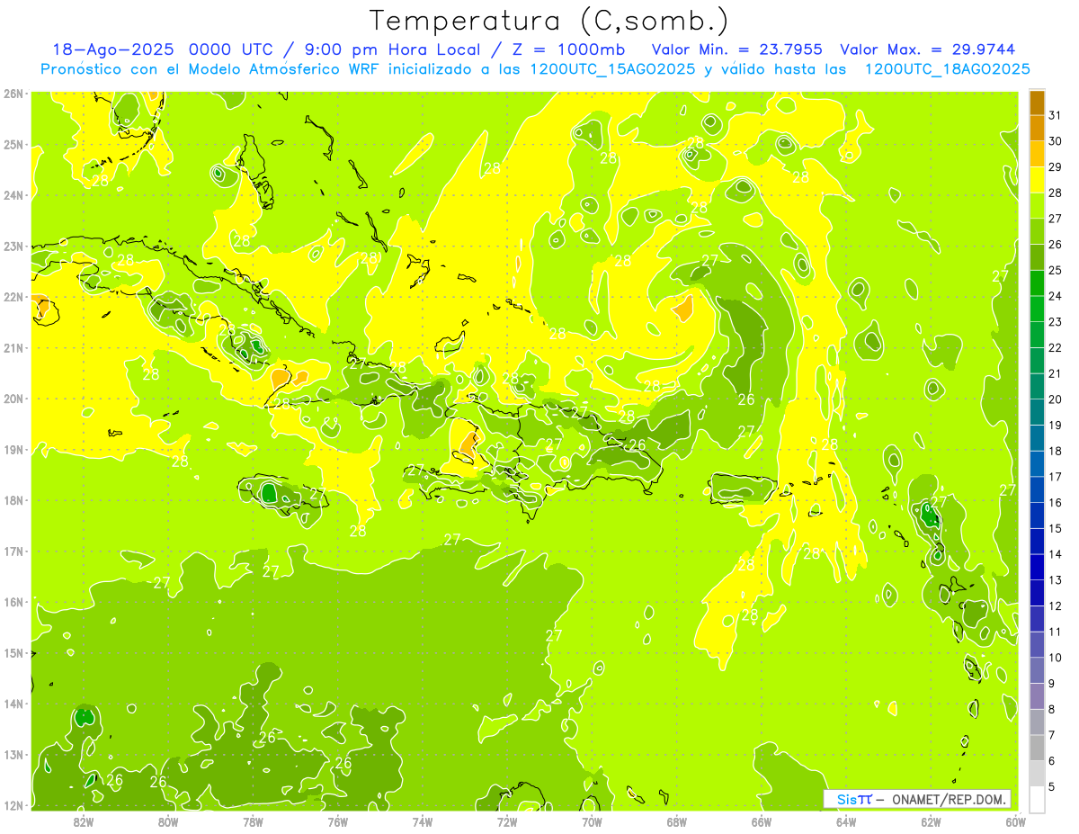The image size is (1079, 834).
Task: Click the gold 29–30 legend swatch
Action: (x=1037, y=155)
